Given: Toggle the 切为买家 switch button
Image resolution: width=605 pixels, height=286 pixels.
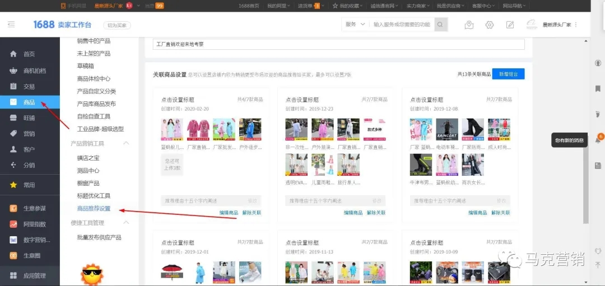Looking at the screenshot, I should (116, 25).
